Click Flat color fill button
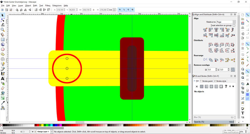 (202, 86)
